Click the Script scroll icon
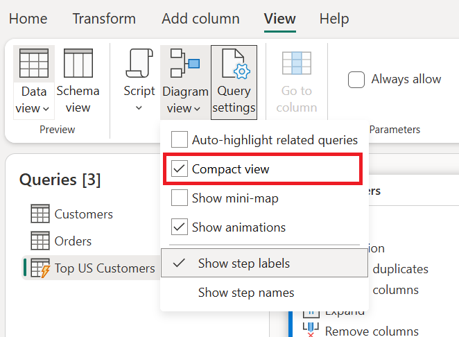 tap(139, 64)
